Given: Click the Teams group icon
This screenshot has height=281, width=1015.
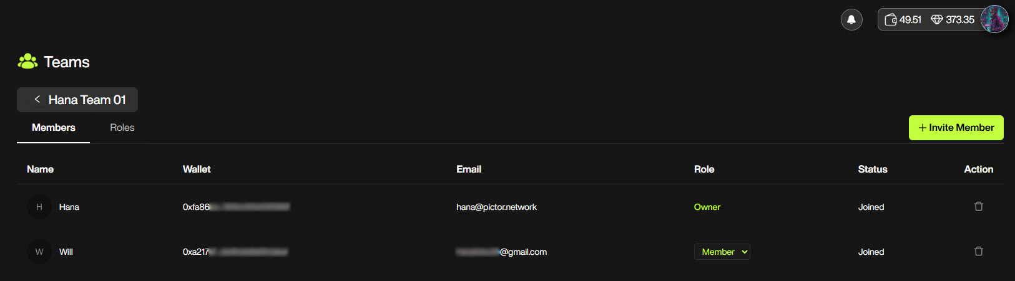Looking at the screenshot, I should pos(27,62).
